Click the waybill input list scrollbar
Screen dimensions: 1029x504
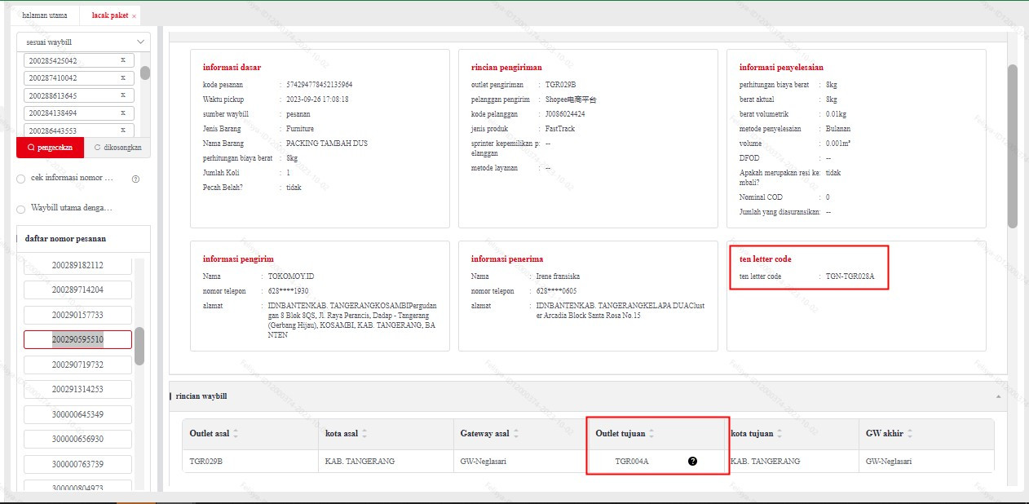(x=145, y=73)
